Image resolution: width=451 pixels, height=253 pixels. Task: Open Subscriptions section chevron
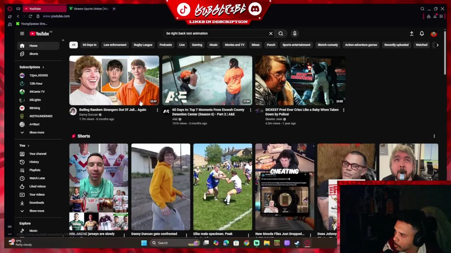click(43, 67)
